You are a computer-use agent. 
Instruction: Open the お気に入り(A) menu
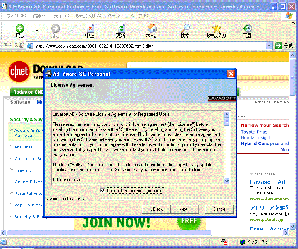(x=88, y=16)
